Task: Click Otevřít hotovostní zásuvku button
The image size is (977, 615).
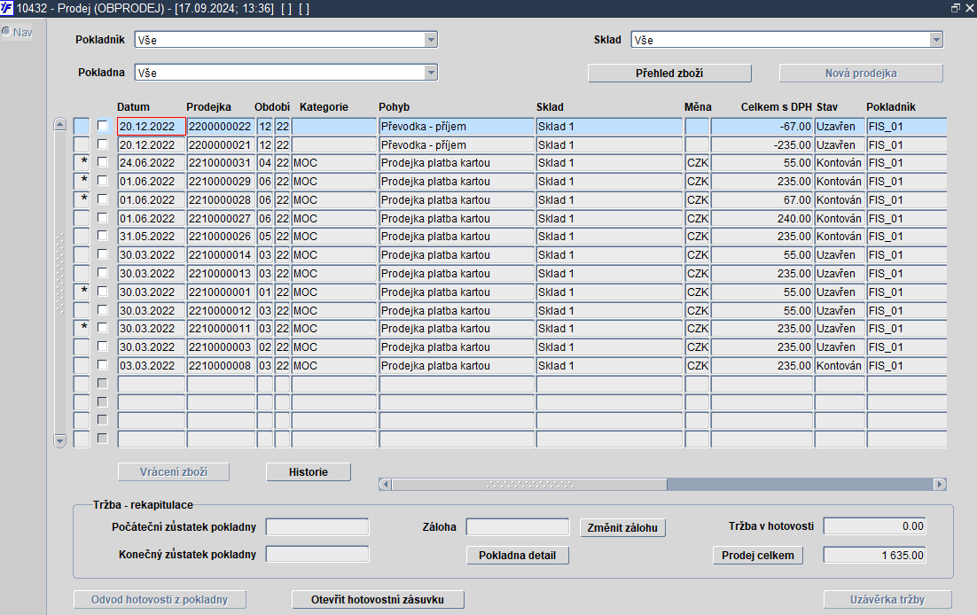Action: point(378,599)
